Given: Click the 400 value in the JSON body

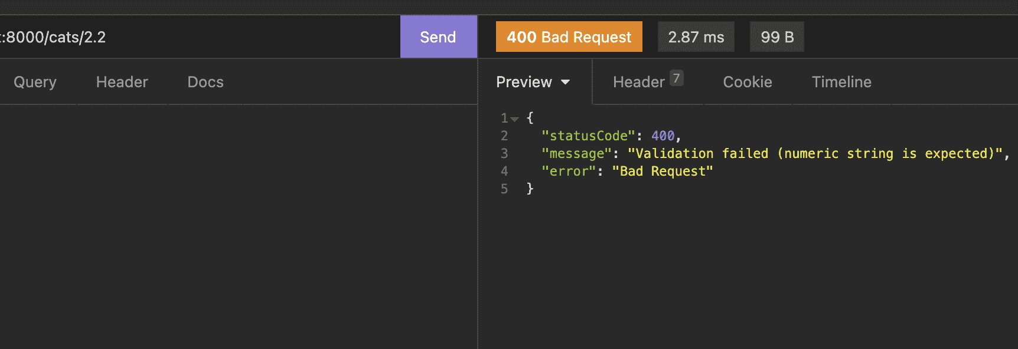Looking at the screenshot, I should point(663,136).
